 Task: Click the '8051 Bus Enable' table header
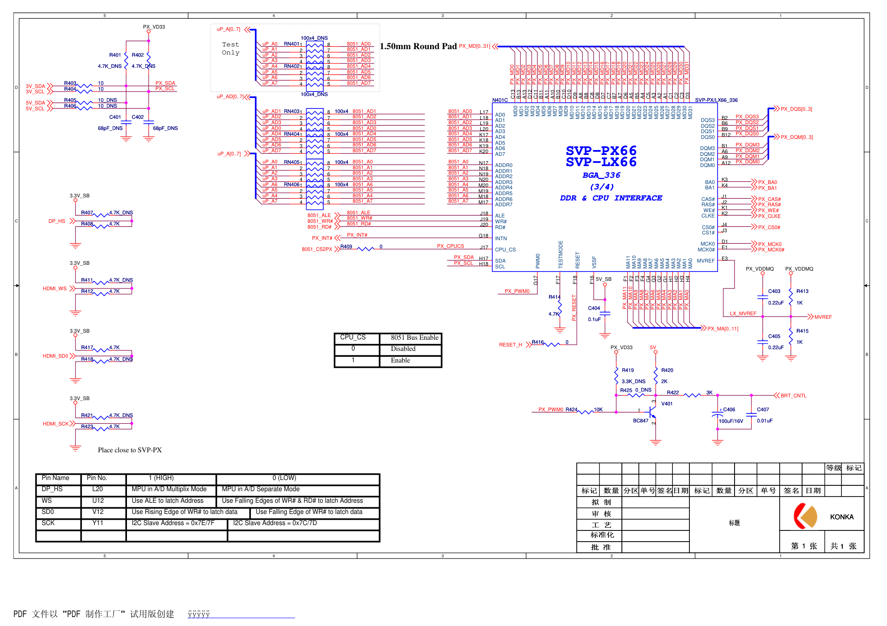[x=414, y=338]
